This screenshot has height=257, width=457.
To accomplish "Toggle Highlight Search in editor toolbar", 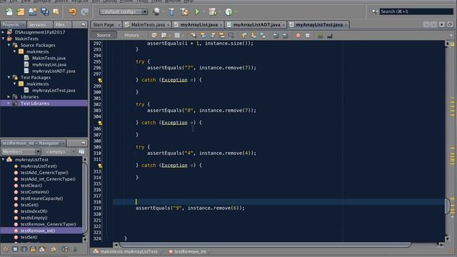I will pyautogui.click(x=222, y=36).
